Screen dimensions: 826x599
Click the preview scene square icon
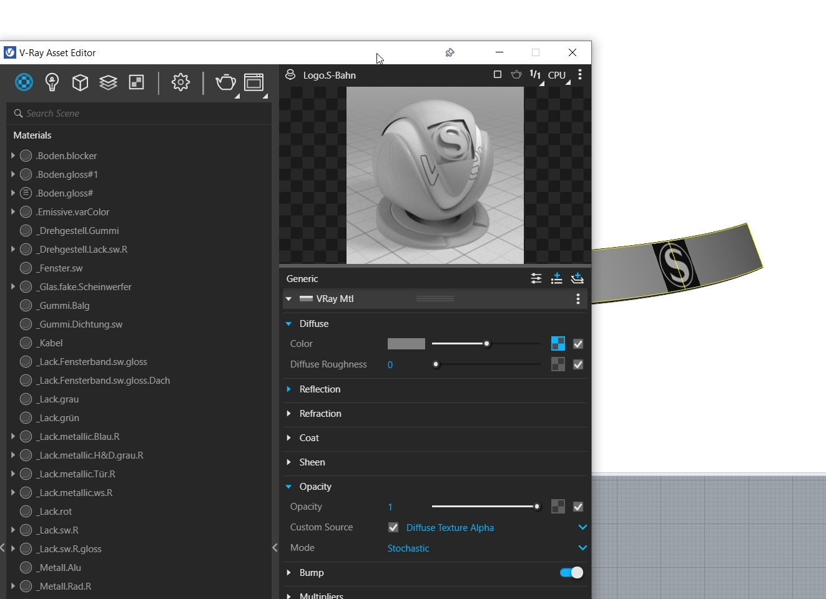tap(498, 74)
